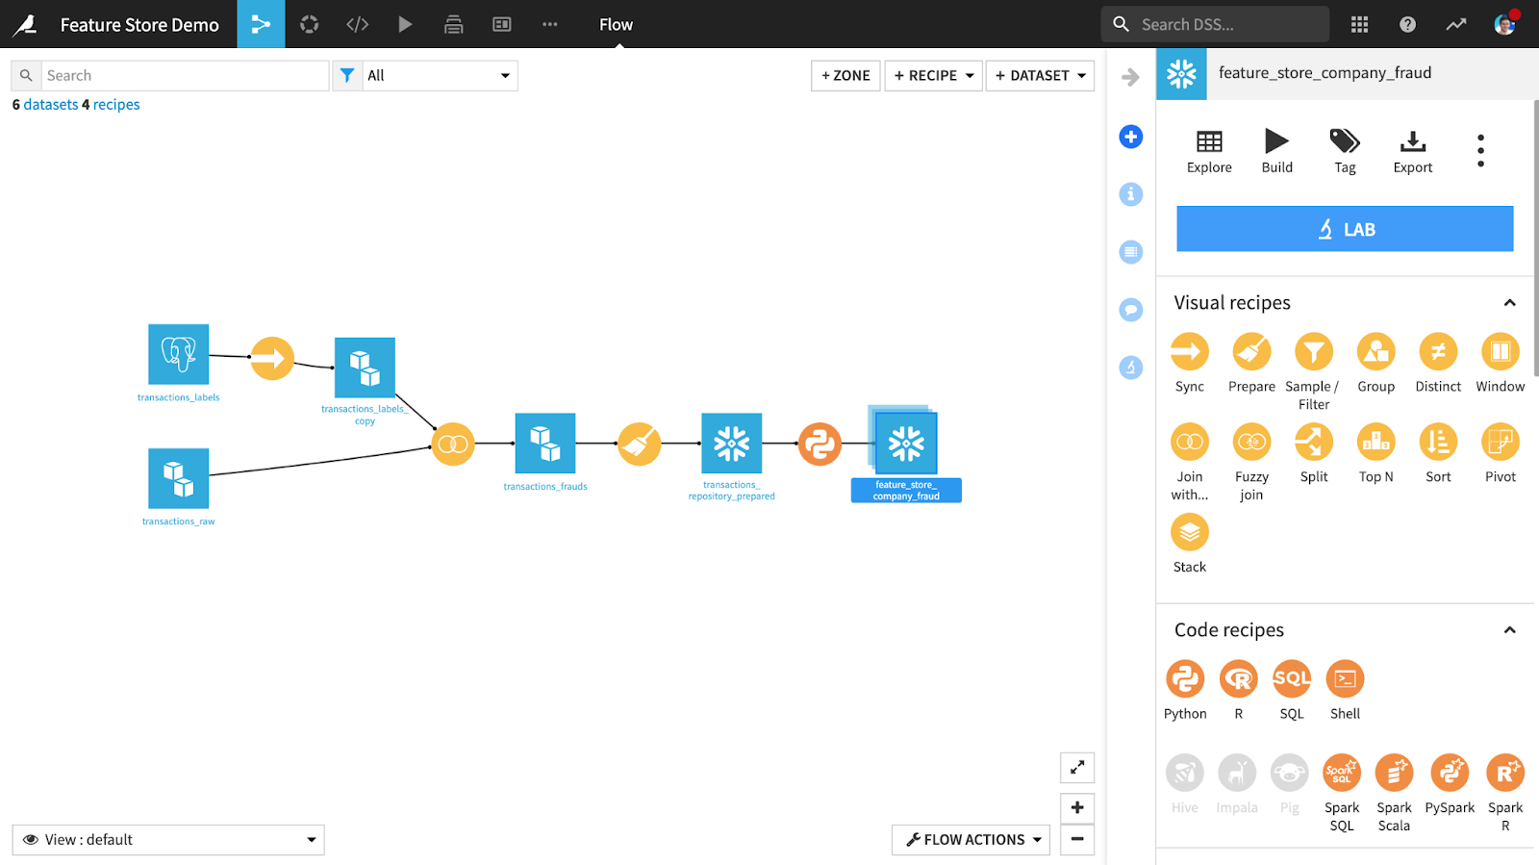Select the transactions_labels PostgreSQL dataset node
Screen dimensions: 1539x865
pyautogui.click(x=178, y=354)
